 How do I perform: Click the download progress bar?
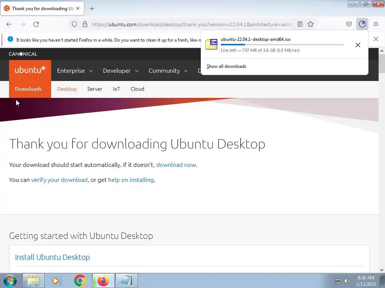click(282, 45)
